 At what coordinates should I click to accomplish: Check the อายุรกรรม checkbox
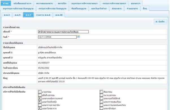tap(40, 92)
